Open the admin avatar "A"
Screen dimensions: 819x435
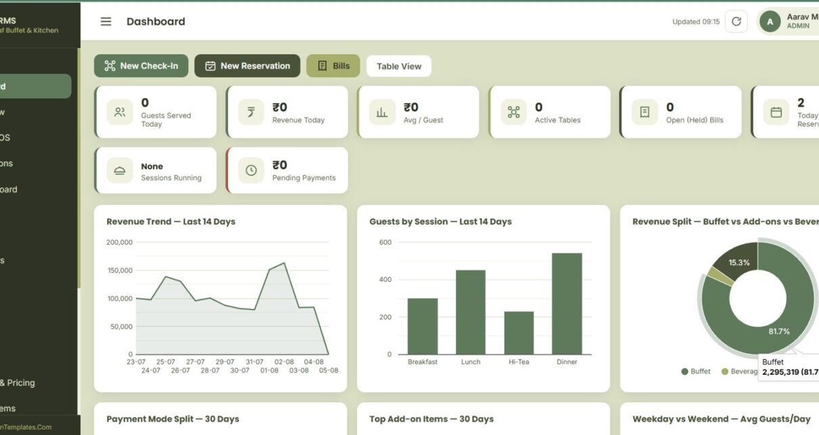point(770,22)
